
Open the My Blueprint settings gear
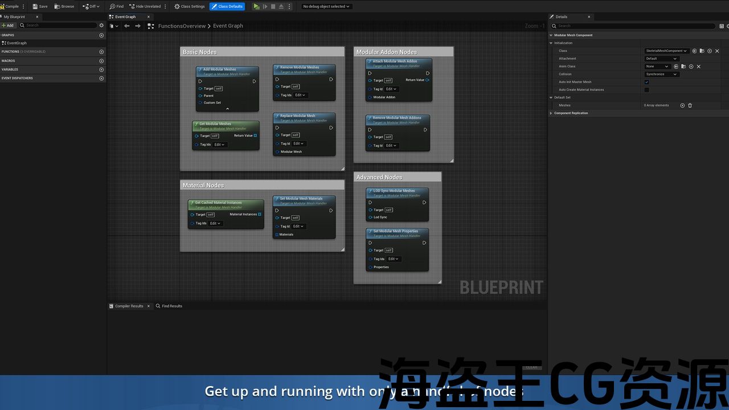click(x=101, y=25)
